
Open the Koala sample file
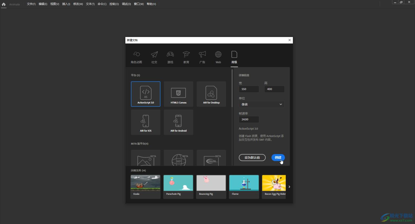pos(145,187)
